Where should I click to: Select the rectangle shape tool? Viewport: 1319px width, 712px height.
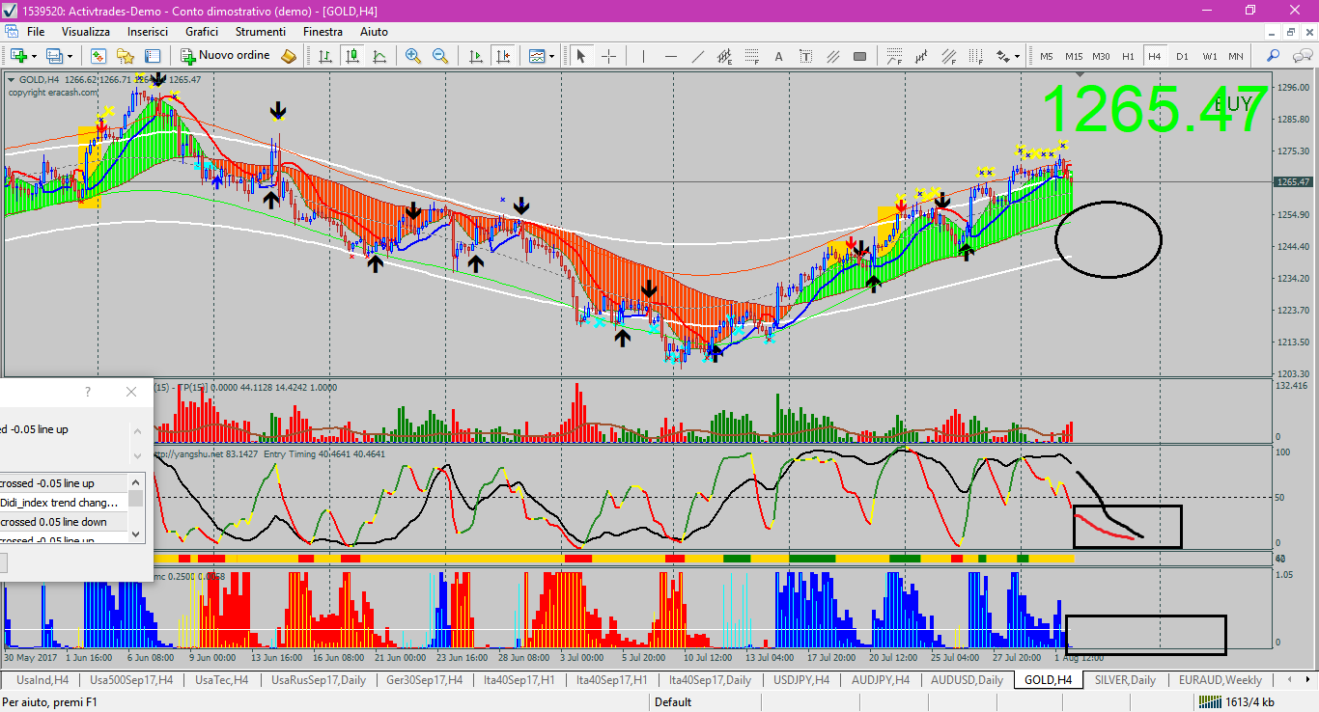pos(859,56)
